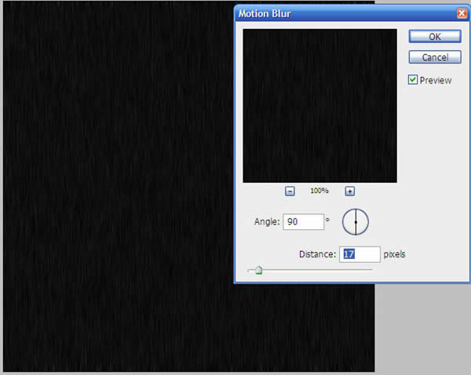Image resolution: width=471 pixels, height=375 pixels.
Task: Click the Distance slider track
Action: coord(310,270)
